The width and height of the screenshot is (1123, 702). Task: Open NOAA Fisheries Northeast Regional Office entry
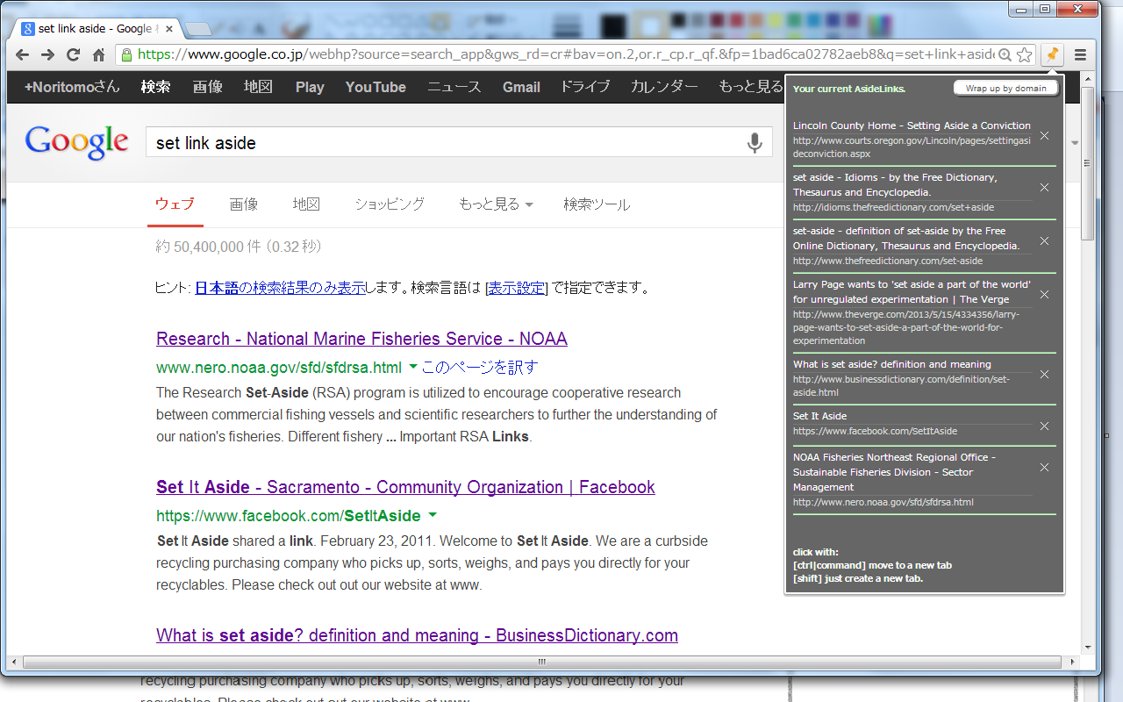tap(894, 472)
